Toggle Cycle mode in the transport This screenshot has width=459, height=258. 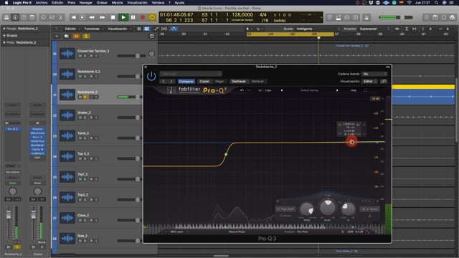point(152,17)
